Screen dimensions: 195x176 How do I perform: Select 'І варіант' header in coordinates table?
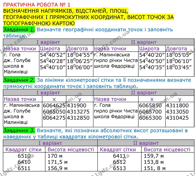(48, 42)
